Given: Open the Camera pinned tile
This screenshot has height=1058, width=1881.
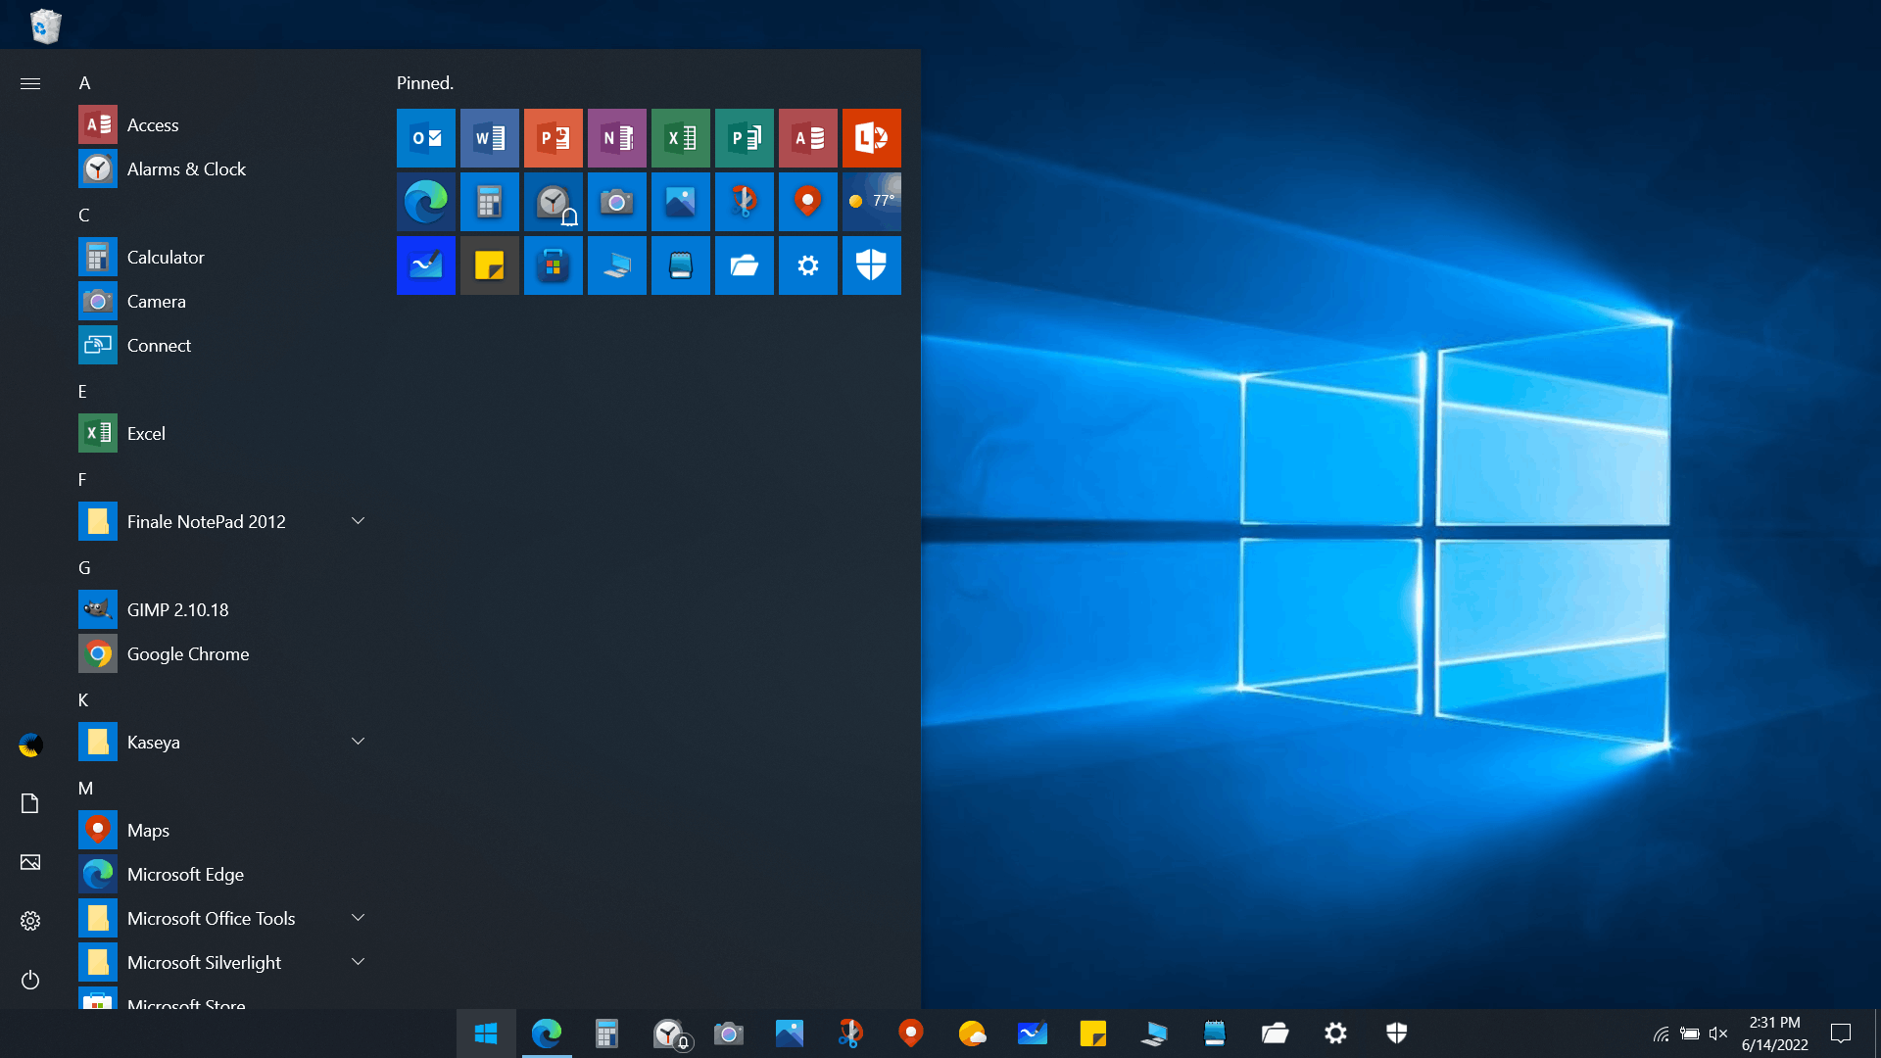Looking at the screenshot, I should (616, 202).
